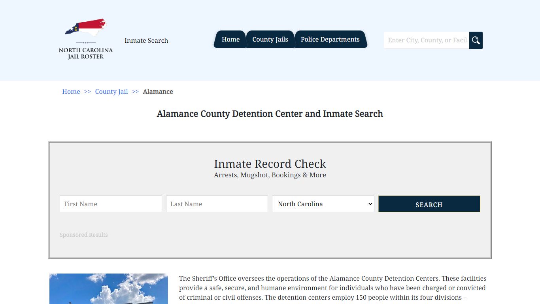
Task: Open the Police Departments menu tab
Action: point(330,39)
